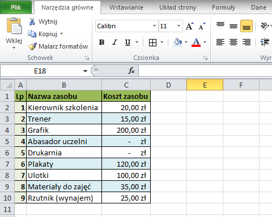Select the Ulotki cell
The height and width of the screenshot is (217, 272).
[x=64, y=175]
